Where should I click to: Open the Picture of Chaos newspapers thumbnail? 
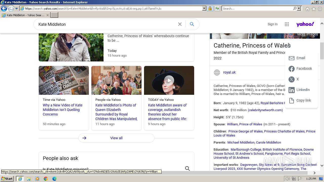pyautogui.click(x=64, y=80)
